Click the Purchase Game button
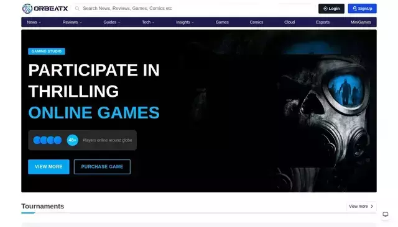Screen dimensions: 398x227 tap(102, 167)
